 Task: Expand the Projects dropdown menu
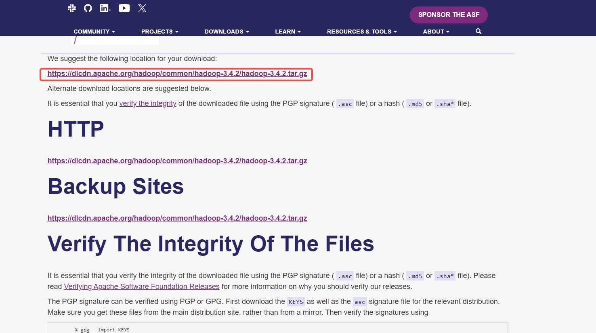pos(159,32)
